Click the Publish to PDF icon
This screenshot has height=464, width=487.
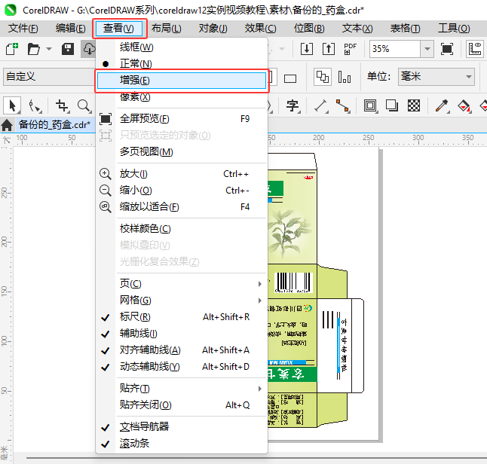pyautogui.click(x=350, y=49)
